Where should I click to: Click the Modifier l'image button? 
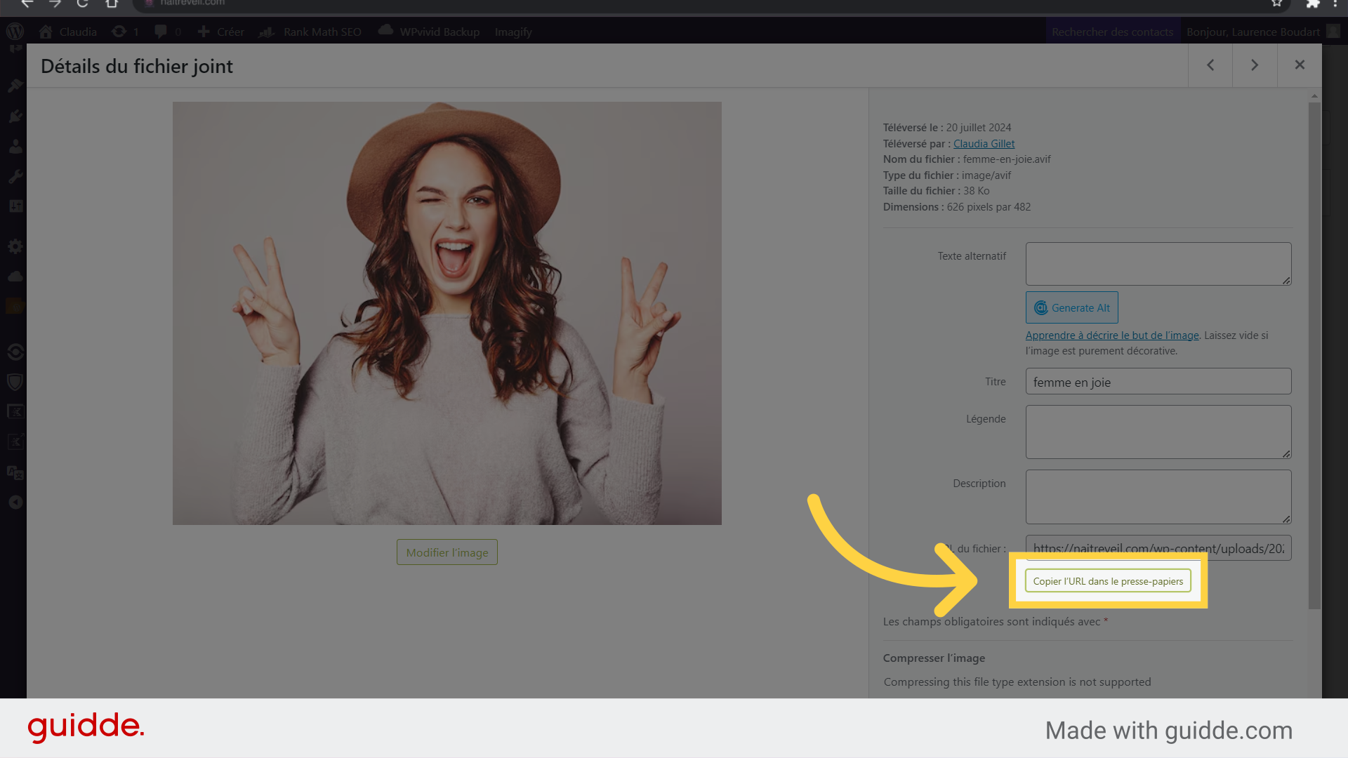(x=447, y=552)
